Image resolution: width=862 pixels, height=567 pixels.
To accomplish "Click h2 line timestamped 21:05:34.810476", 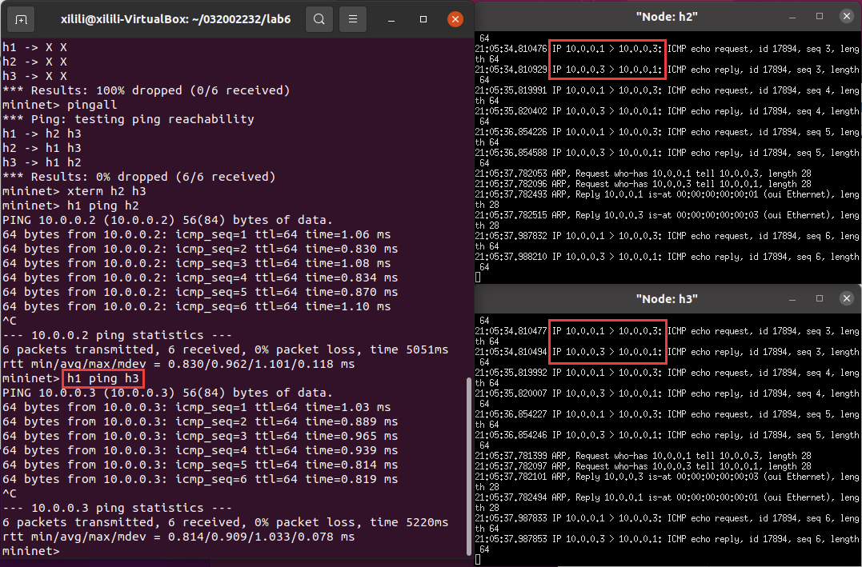I will [667, 54].
